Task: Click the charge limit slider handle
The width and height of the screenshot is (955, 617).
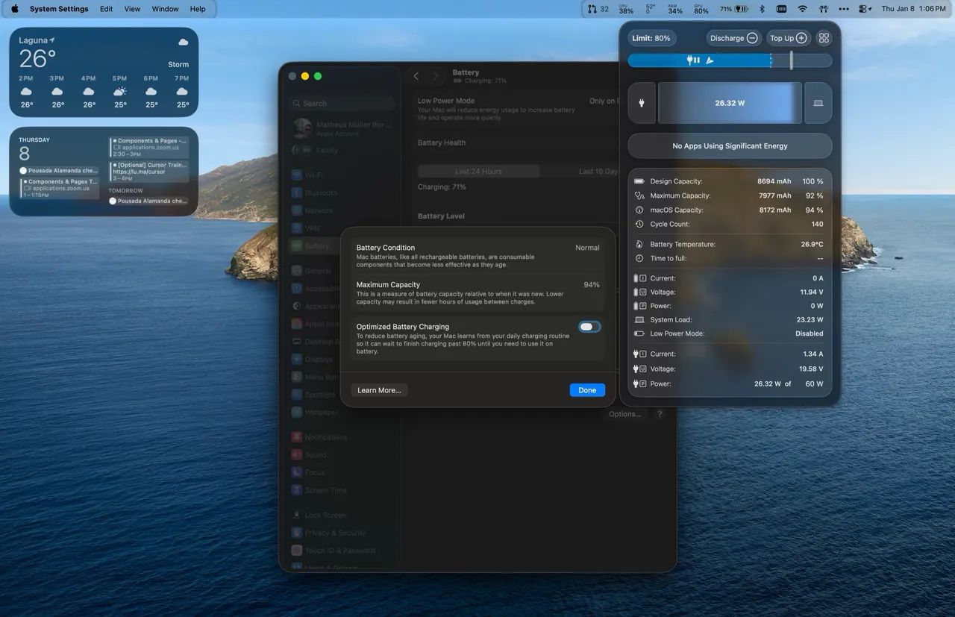Action: tap(791, 60)
